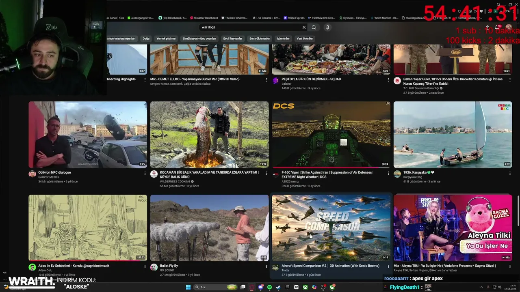Open options menu for PEŞTOYLA BİR GÜN GEÇİRMEK
The width and height of the screenshot is (520, 292).
[x=388, y=79]
